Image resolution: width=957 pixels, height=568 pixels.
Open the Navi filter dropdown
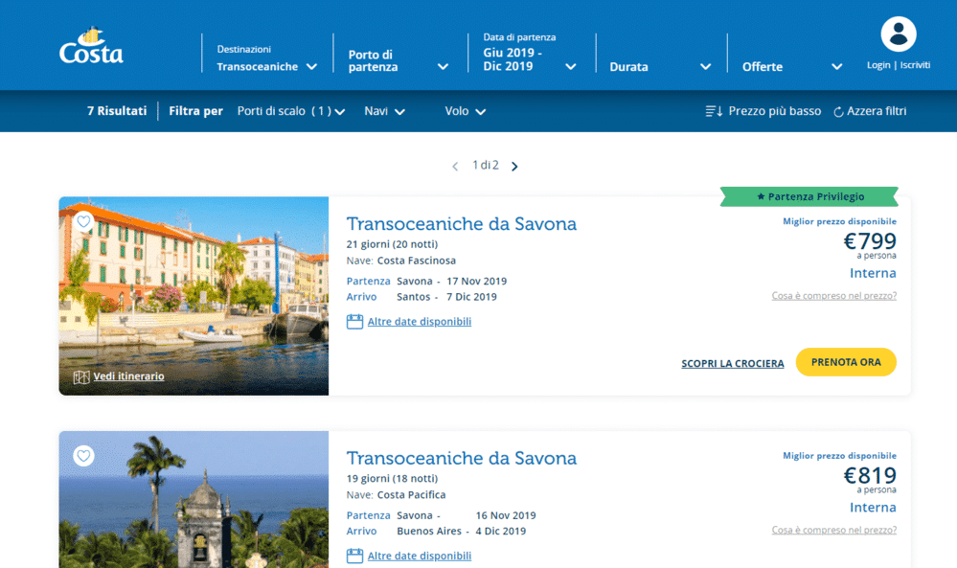tap(384, 111)
